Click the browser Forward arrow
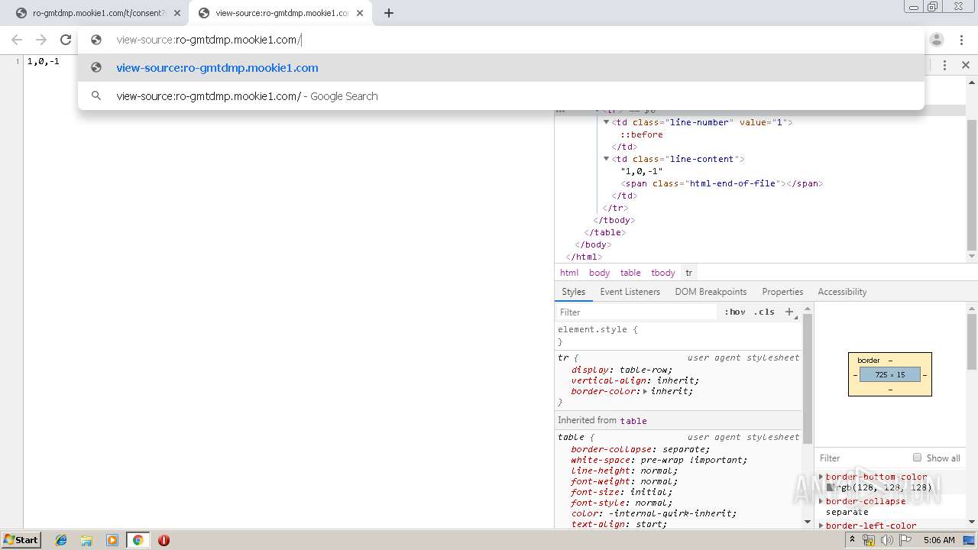Image resolution: width=978 pixels, height=550 pixels. [41, 40]
